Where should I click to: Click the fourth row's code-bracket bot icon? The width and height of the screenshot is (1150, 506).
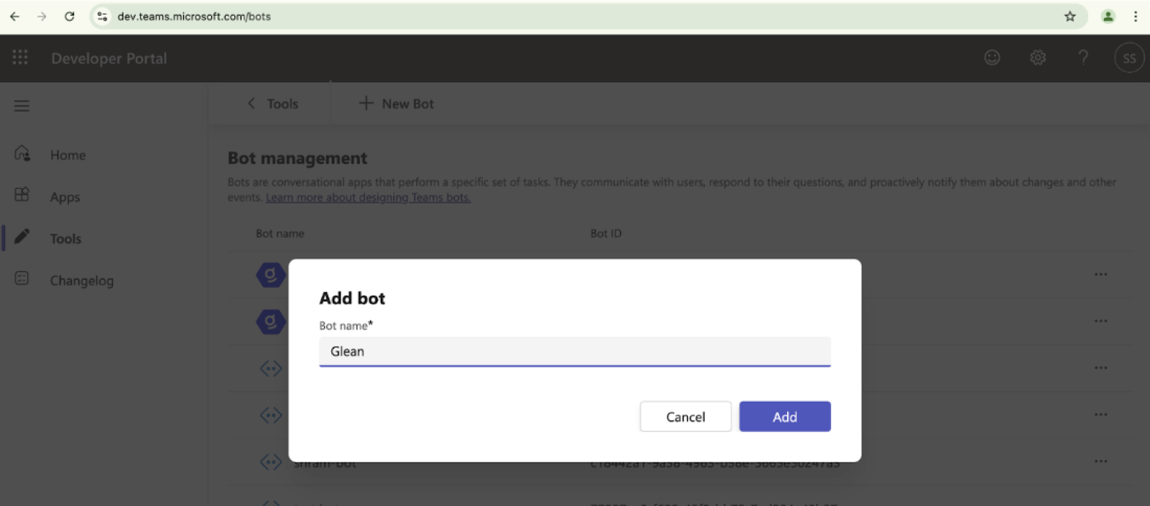coord(270,415)
